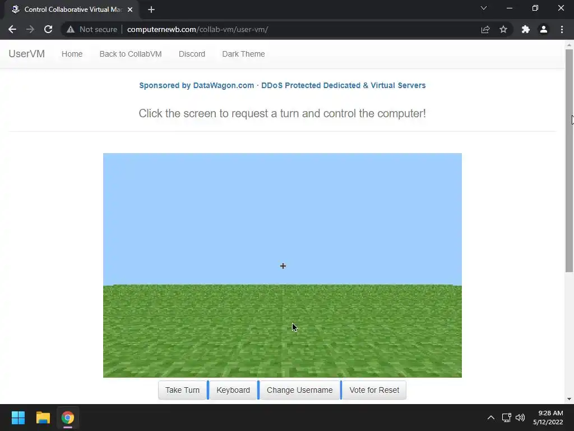The image size is (574, 431).
Task: Open the Home nav item
Action: coord(72,54)
